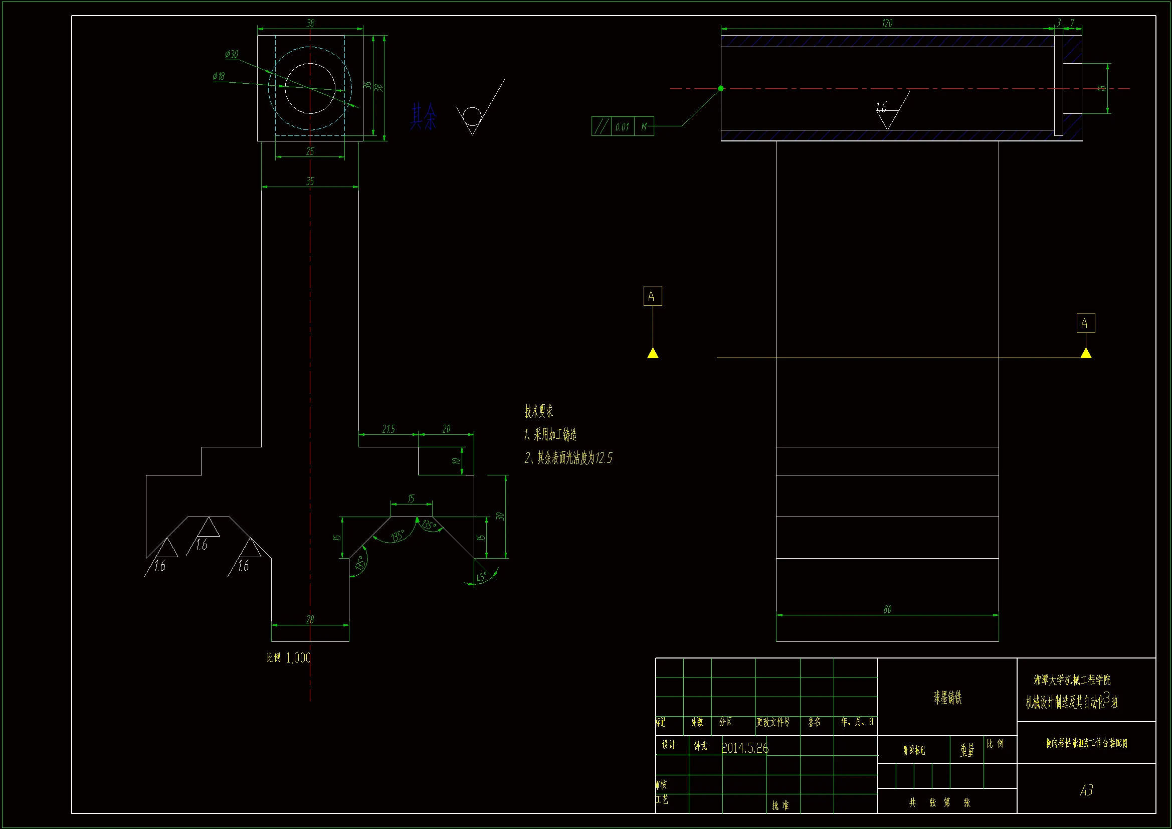Click the 120 length dimension text

click(887, 23)
